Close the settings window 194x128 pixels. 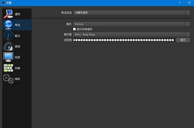click(x=189, y=3)
